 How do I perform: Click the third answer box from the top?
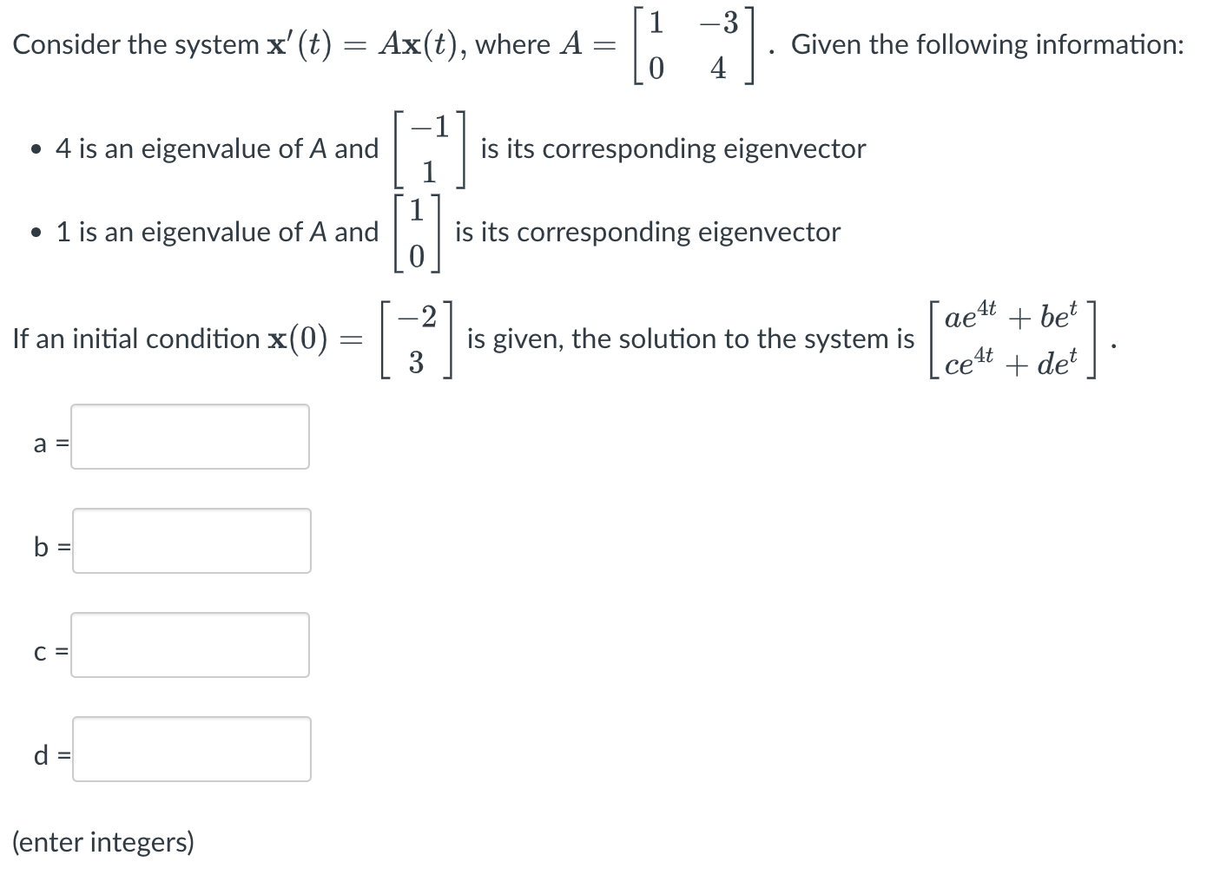(x=189, y=645)
